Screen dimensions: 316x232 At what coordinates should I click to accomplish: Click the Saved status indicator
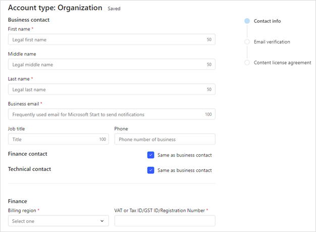(114, 9)
